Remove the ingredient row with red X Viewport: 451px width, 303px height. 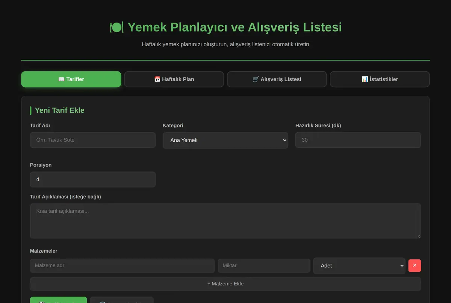415,265
